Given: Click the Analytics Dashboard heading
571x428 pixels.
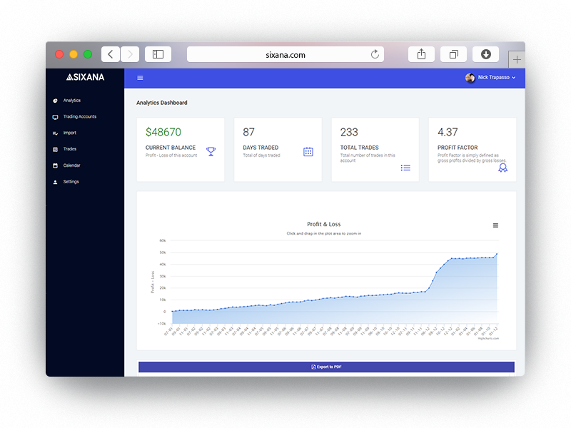Looking at the screenshot, I should [x=162, y=103].
